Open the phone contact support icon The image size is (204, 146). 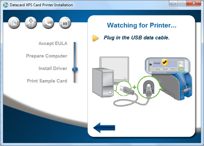tap(48, 23)
